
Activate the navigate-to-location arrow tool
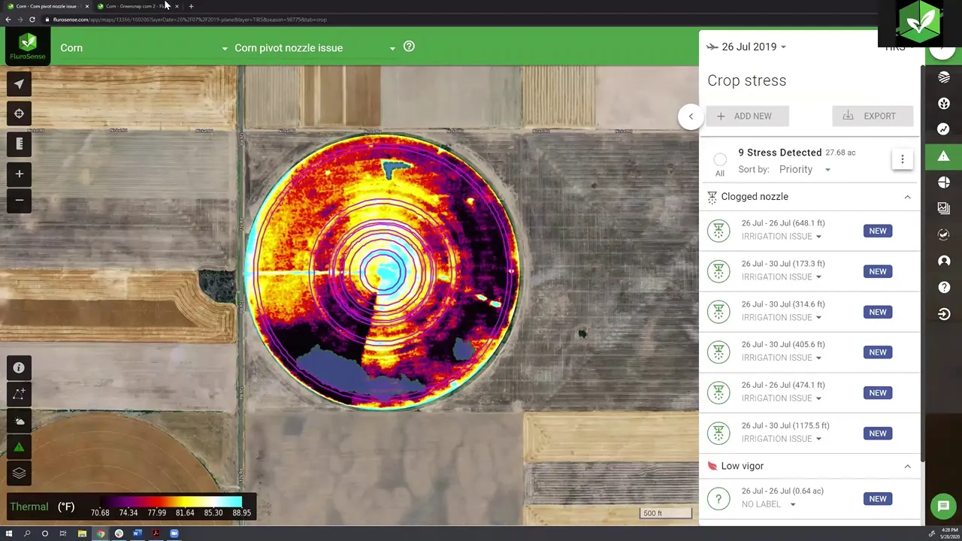(19, 84)
